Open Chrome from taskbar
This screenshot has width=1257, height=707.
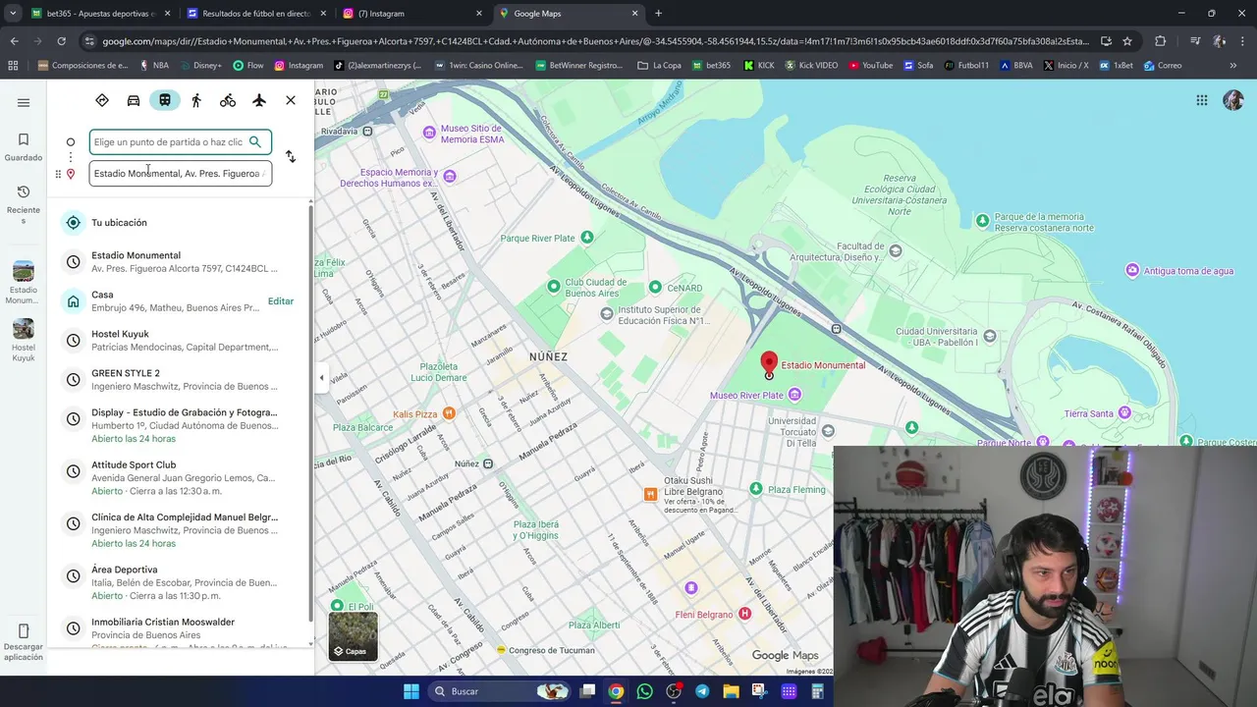[616, 691]
